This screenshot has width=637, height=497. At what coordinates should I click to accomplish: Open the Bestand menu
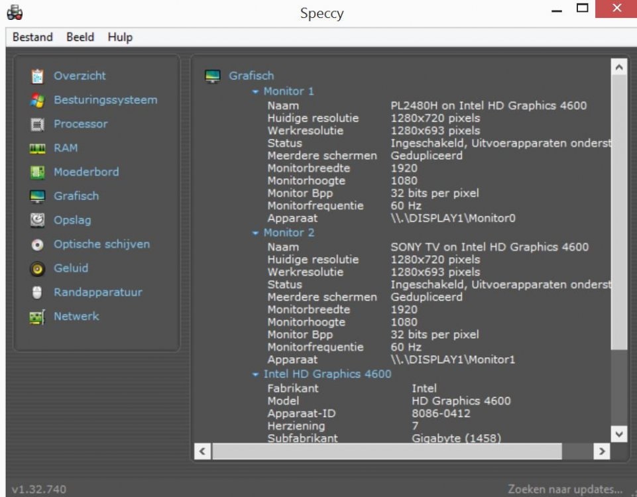(32, 37)
